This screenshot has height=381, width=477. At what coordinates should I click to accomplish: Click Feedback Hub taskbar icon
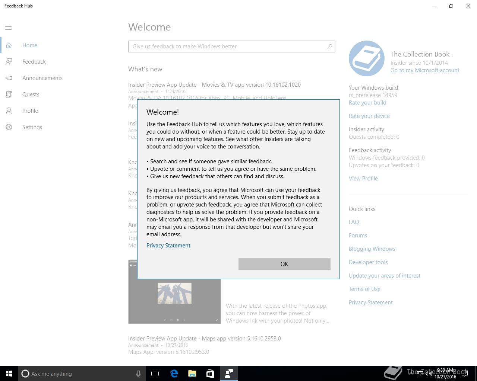(x=229, y=374)
